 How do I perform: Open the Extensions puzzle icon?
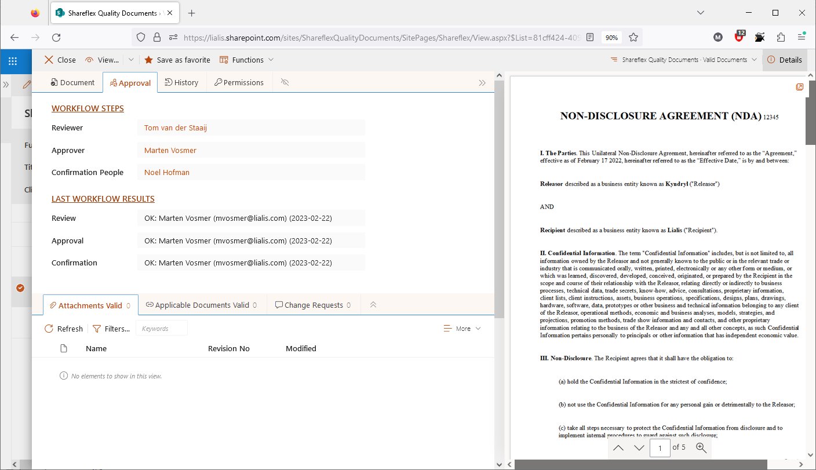(781, 37)
